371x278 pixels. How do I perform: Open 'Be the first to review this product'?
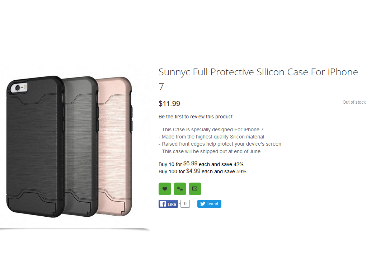[x=196, y=117]
